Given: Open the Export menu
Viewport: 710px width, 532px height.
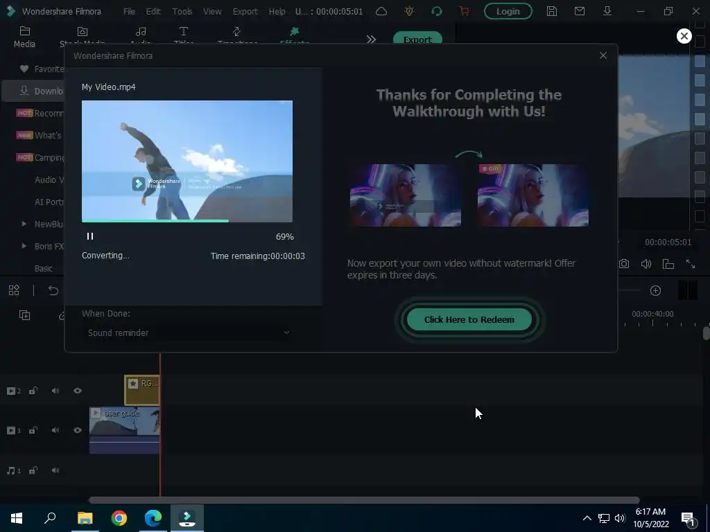Looking at the screenshot, I should tap(245, 11).
